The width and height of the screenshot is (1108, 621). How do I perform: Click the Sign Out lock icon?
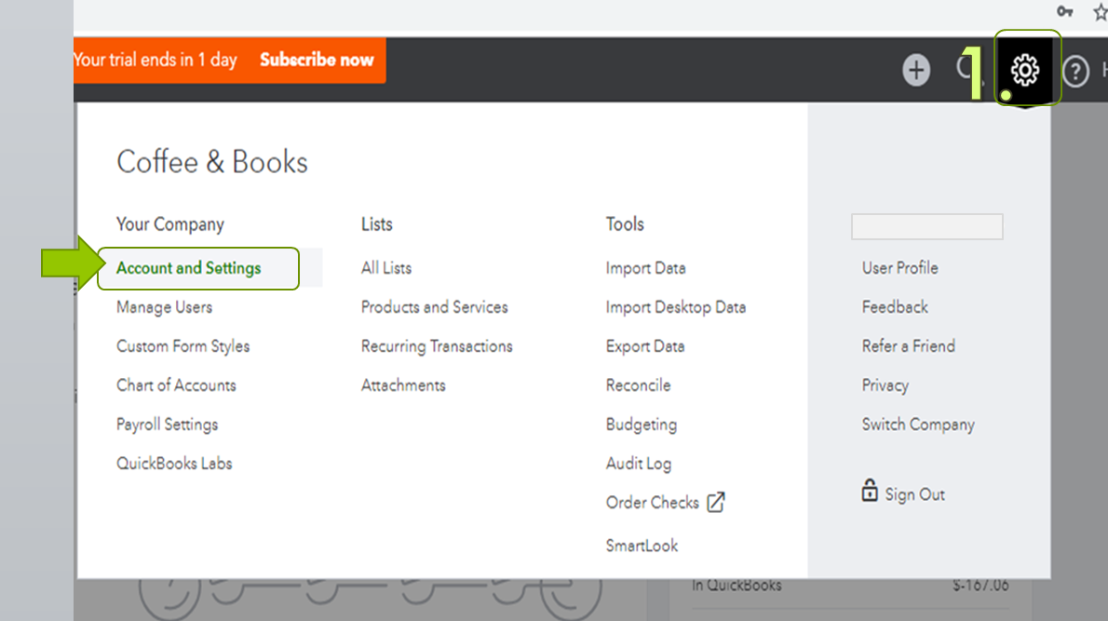(869, 491)
